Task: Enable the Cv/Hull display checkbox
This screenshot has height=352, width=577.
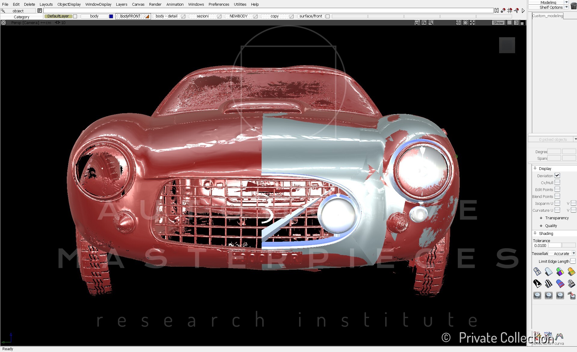Action: pos(557,182)
